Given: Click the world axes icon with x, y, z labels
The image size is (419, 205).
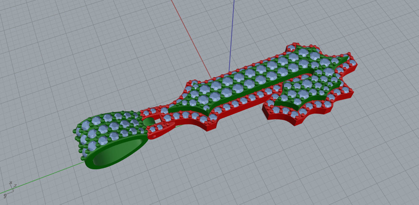Looking at the screenshot, I should pos(10,189).
